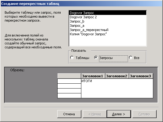Select the Dogovor Запрос list entry

coord(108,13)
